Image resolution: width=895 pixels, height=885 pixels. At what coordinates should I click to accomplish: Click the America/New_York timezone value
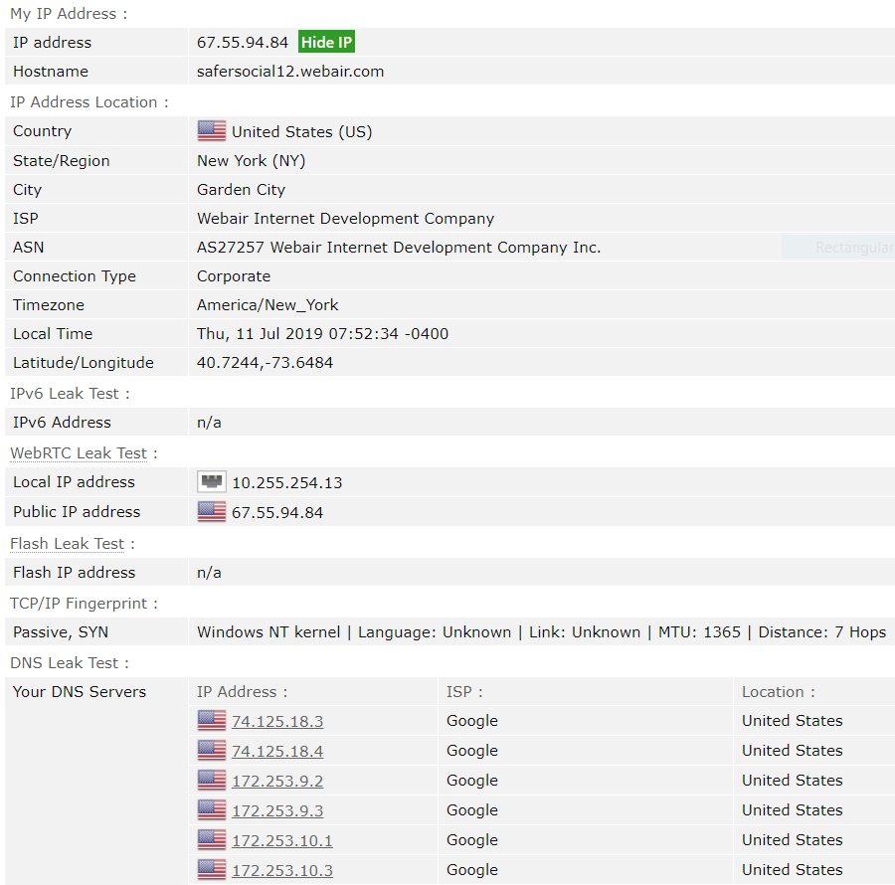pyautogui.click(x=268, y=305)
